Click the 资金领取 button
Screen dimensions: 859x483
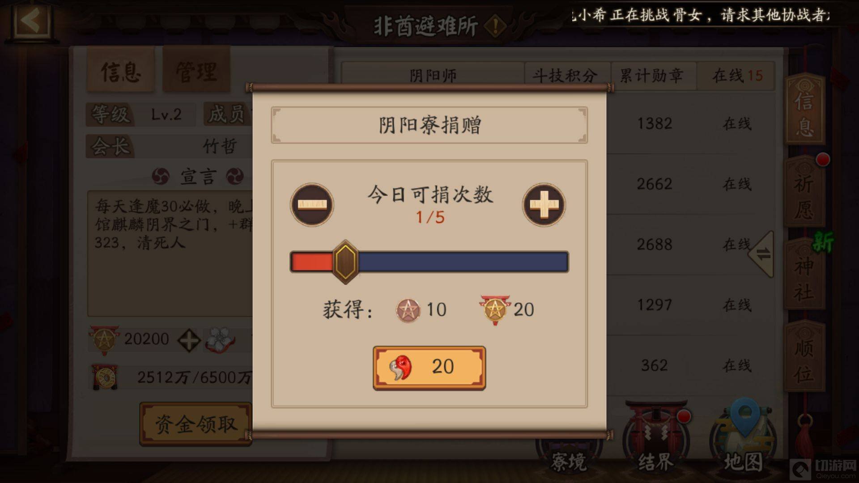click(196, 424)
